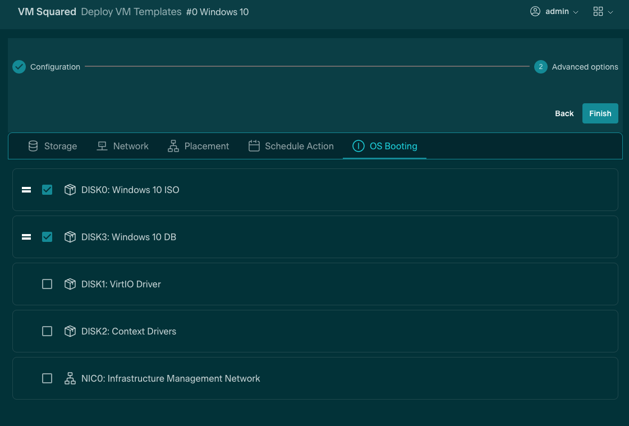Viewport: 629px width, 426px height.
Task: Open the admin user dropdown
Action: (x=554, y=12)
